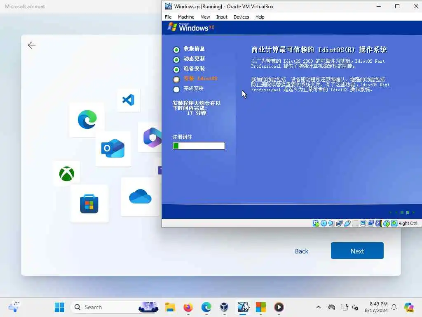Screen dimensions: 422x317
Task: Open the Windows Start menu
Action: coord(59,307)
